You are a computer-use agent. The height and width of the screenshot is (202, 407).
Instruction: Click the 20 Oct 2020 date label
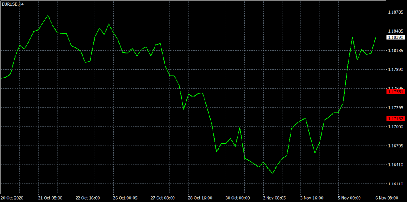(12, 198)
